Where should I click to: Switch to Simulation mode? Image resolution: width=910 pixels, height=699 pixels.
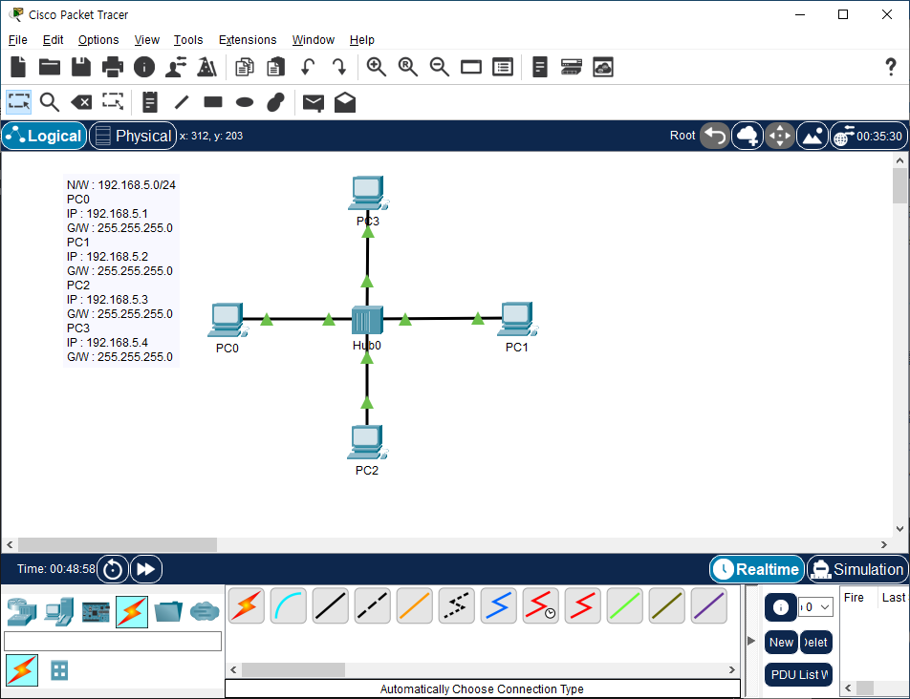pyautogui.click(x=857, y=569)
